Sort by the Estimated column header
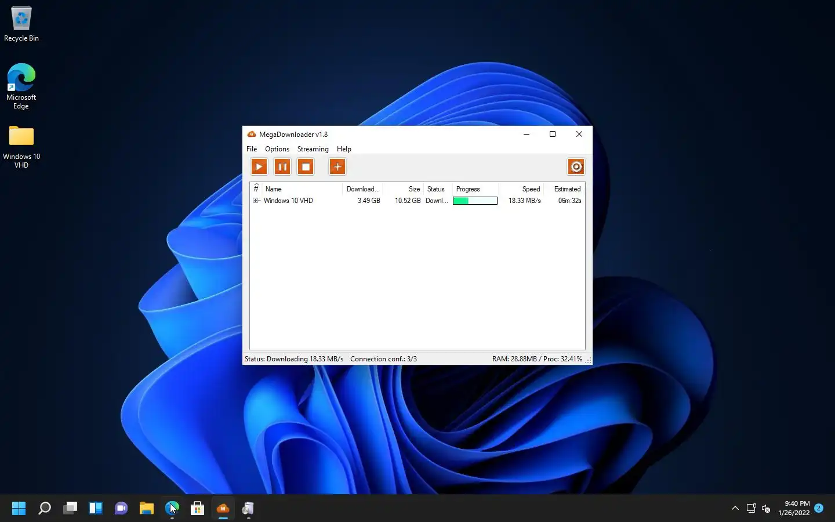This screenshot has width=835, height=522. pyautogui.click(x=564, y=189)
